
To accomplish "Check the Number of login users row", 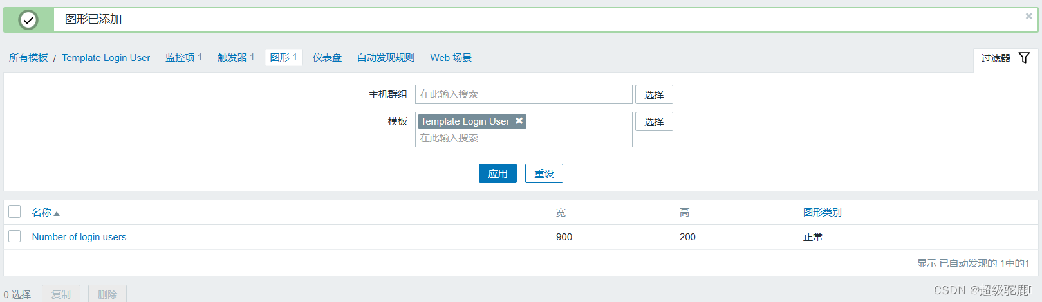I will [x=15, y=236].
